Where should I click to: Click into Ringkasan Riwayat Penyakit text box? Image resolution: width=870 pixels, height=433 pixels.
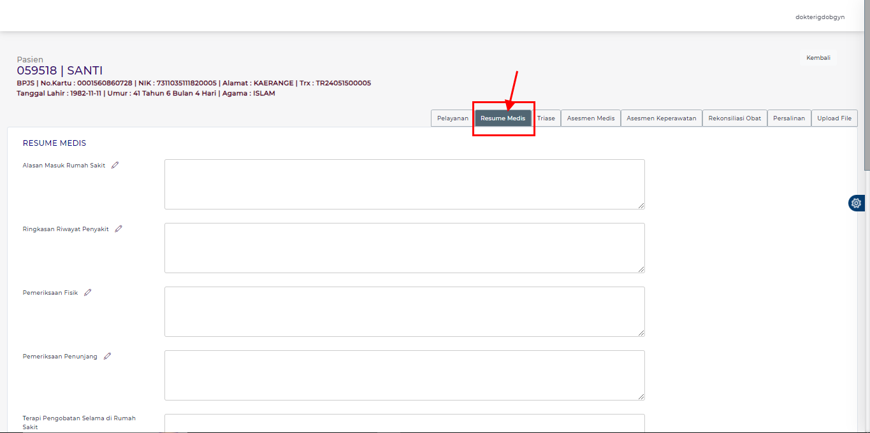(404, 248)
